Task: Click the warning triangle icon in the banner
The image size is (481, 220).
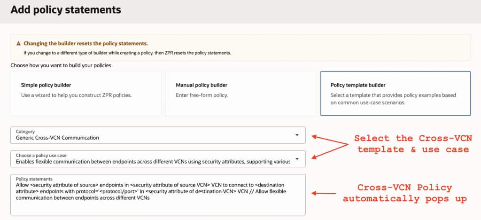Action: point(19,44)
